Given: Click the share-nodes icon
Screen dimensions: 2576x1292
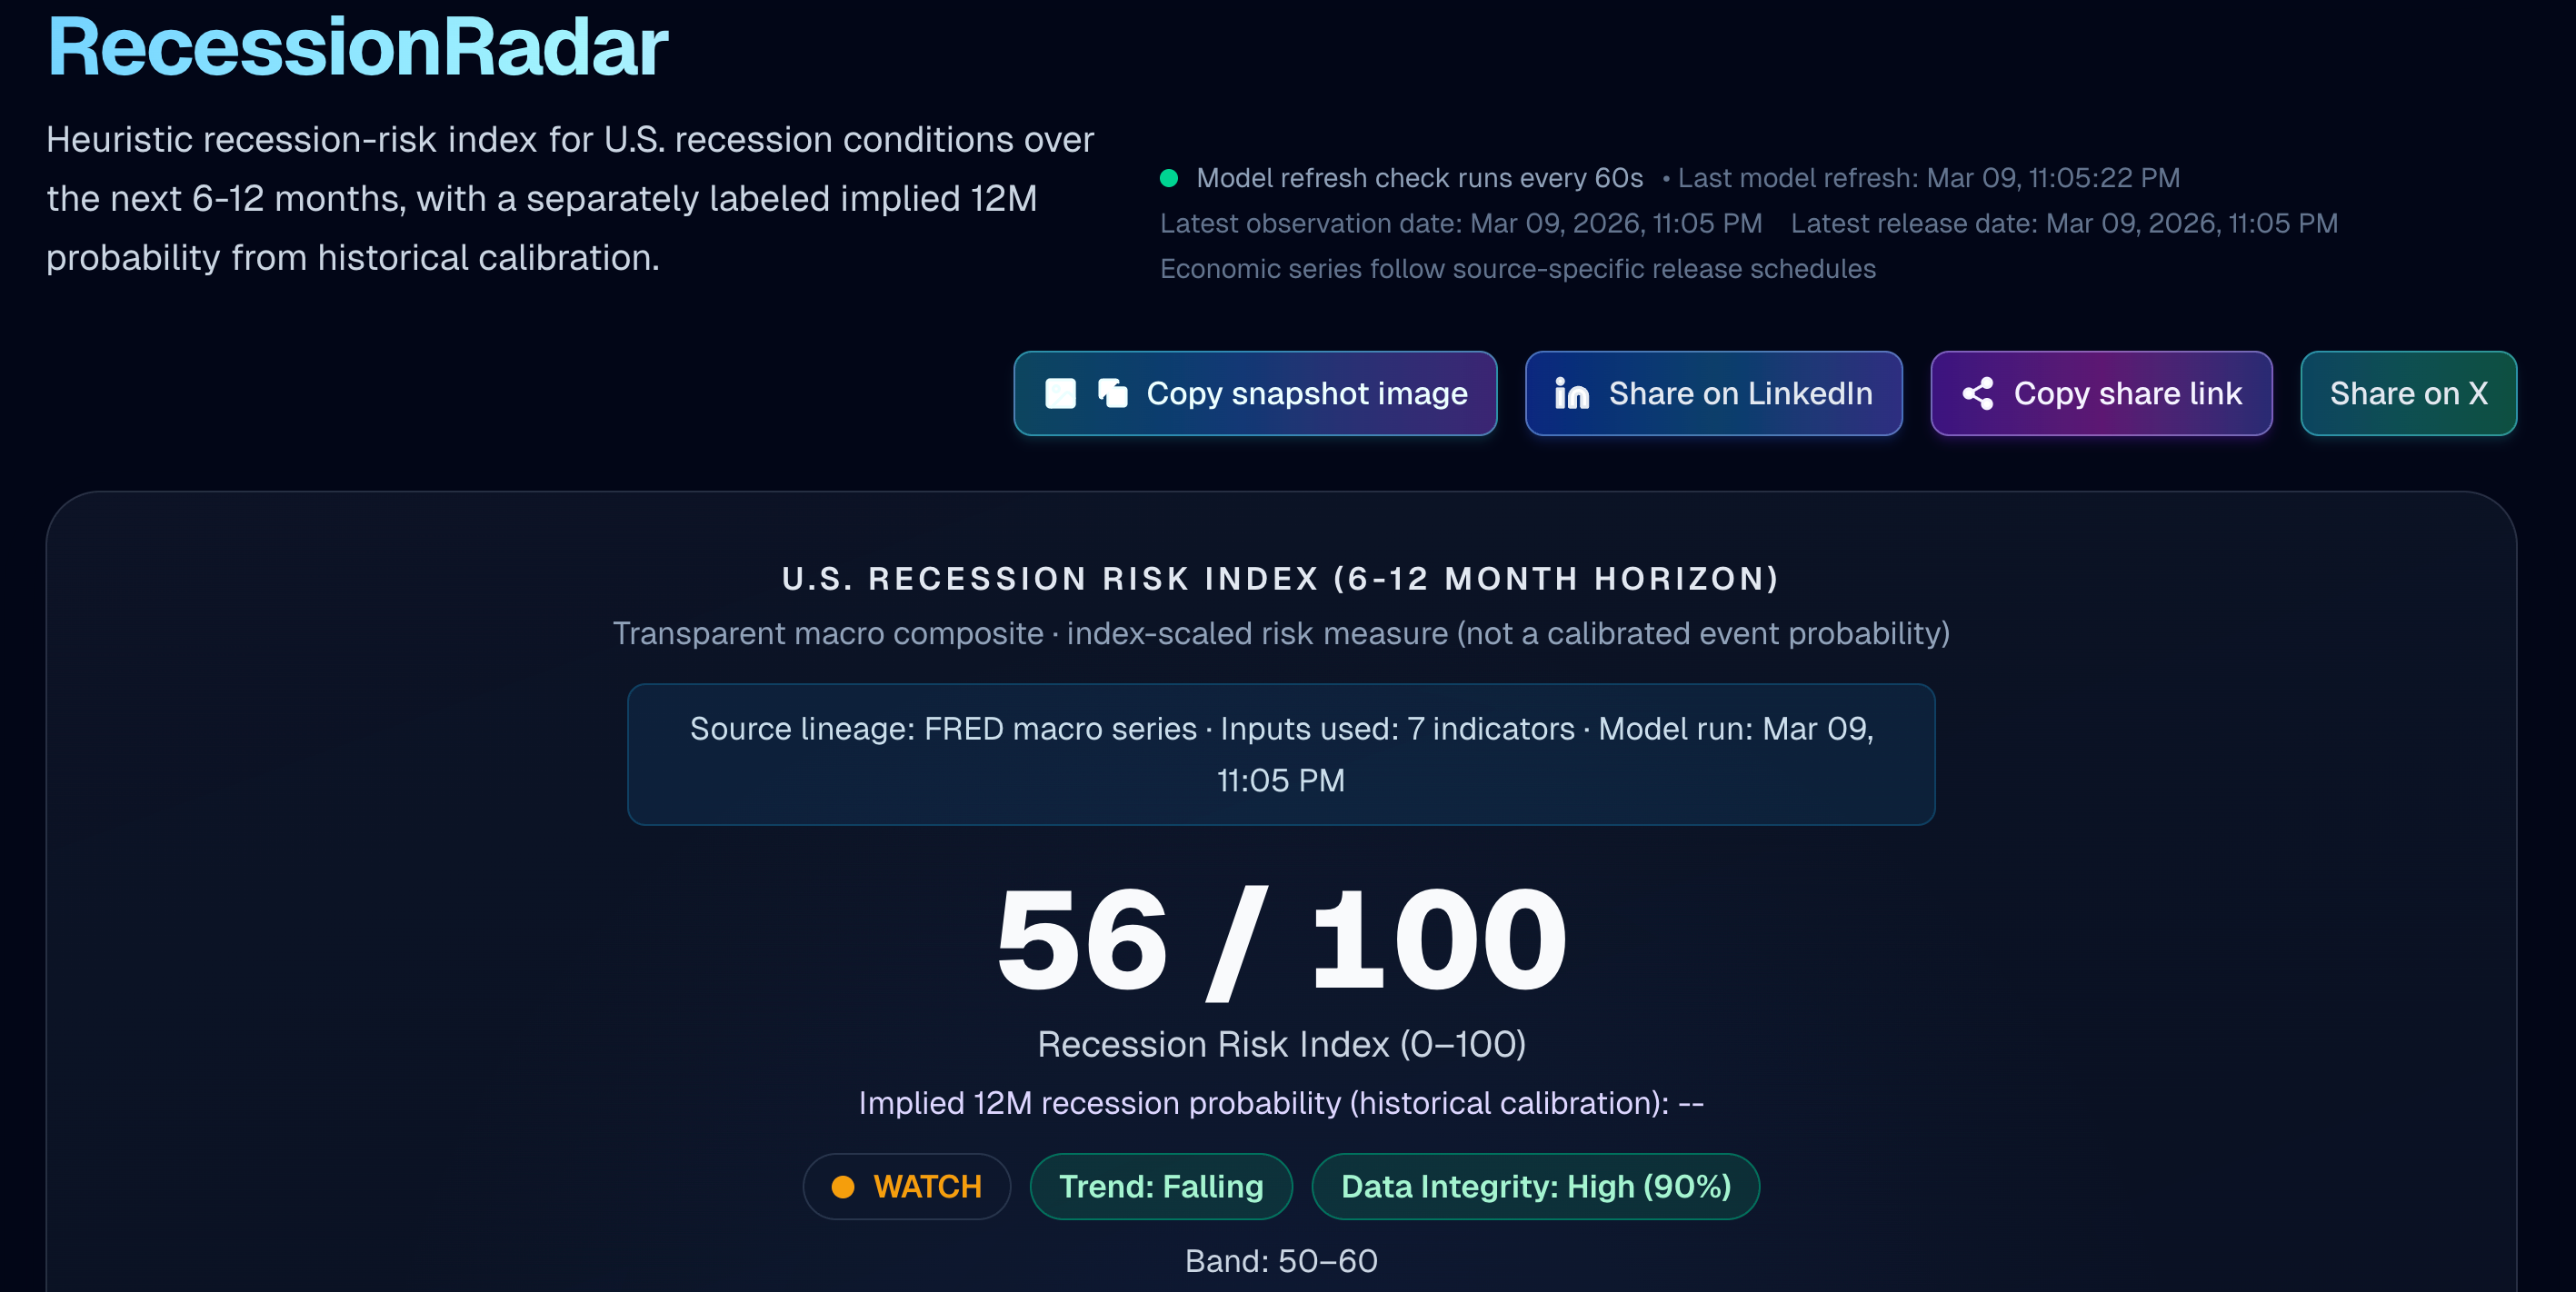Looking at the screenshot, I should pyautogui.click(x=1977, y=393).
